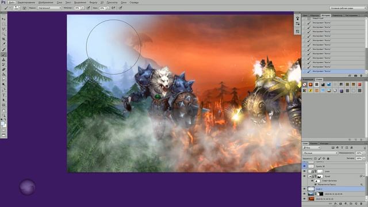The width and height of the screenshot is (368, 207).
Task: Open the Файл menu
Action: click(x=11, y=2)
